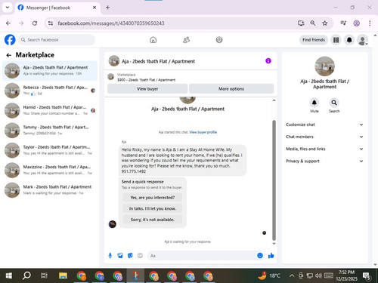Image resolution: width=378 pixels, height=283 pixels.
Task: Open the install app icon in address bar
Action: (x=301, y=23)
